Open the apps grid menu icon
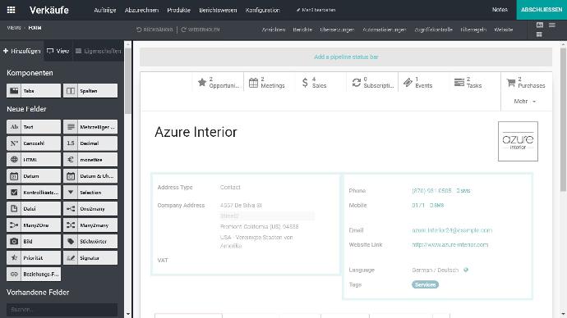Screen dimensions: 567x318 [11, 10]
